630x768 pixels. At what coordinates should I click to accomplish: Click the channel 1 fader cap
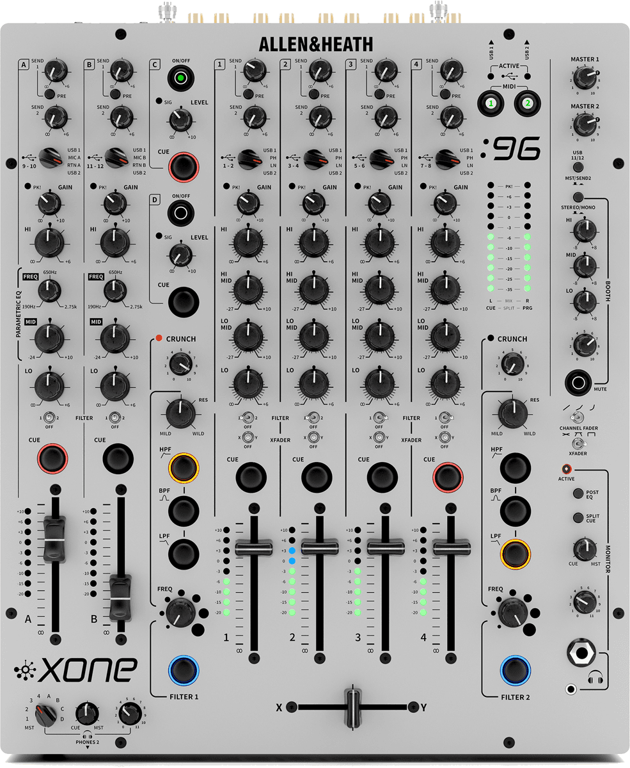254,548
